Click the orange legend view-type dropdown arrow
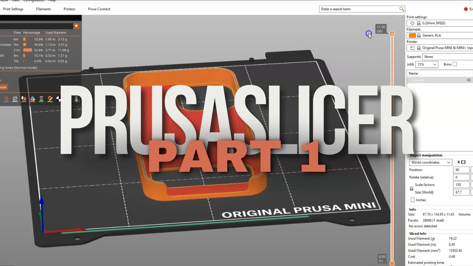The width and height of the screenshot is (473, 266). 76,26
